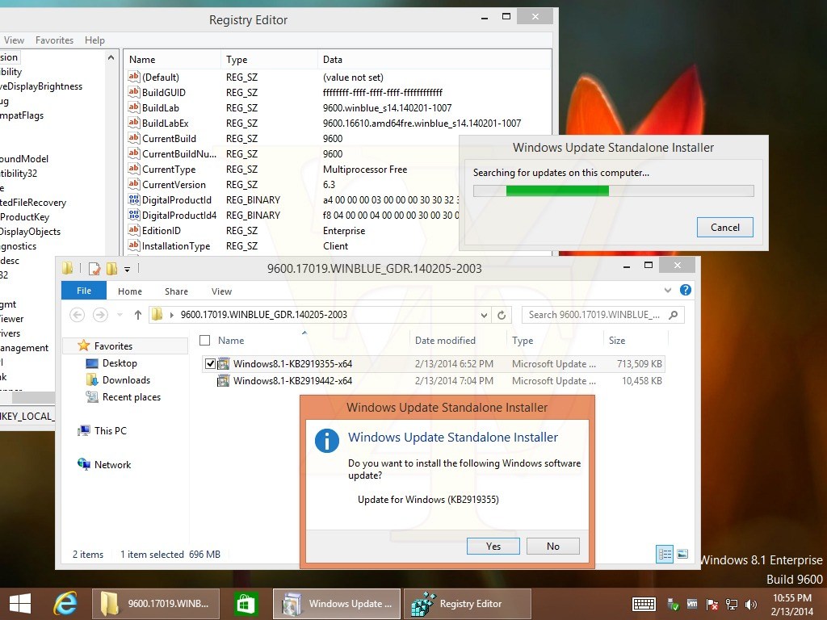Open the recent locations dropdown beside Forward
Screen dimensions: 827x620
tap(120, 315)
